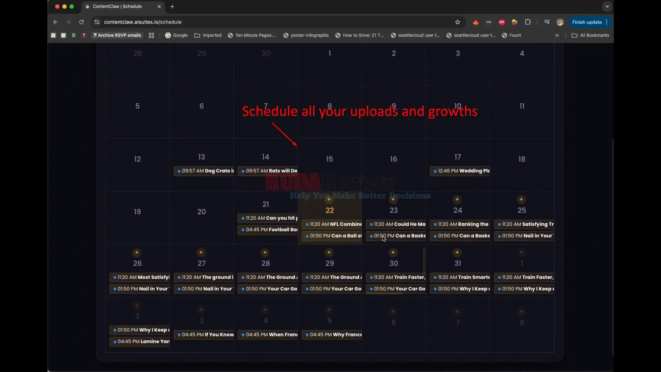Viewport: 661px width, 372px height.
Task: Show more bookmarks with the chevron
Action: 557,35
